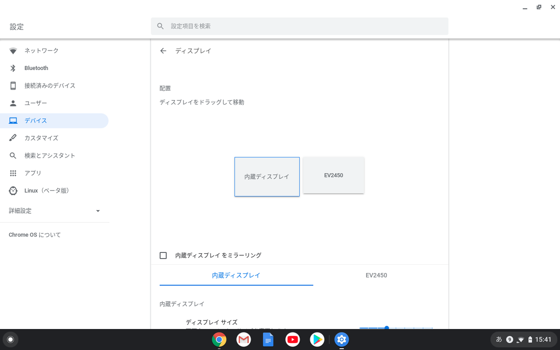Open Chrome from the shelf

click(x=219, y=339)
